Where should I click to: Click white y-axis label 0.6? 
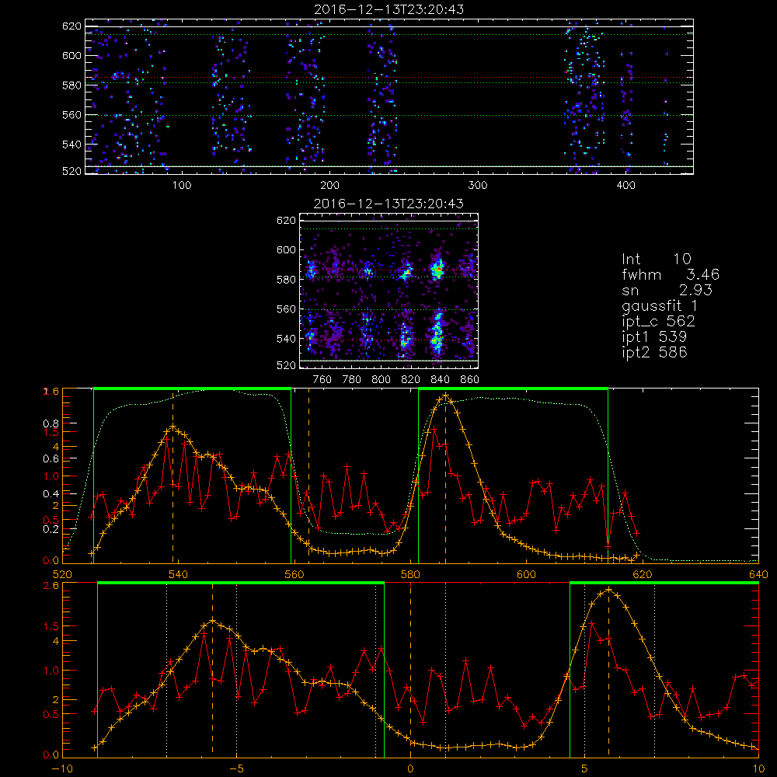coord(51,459)
